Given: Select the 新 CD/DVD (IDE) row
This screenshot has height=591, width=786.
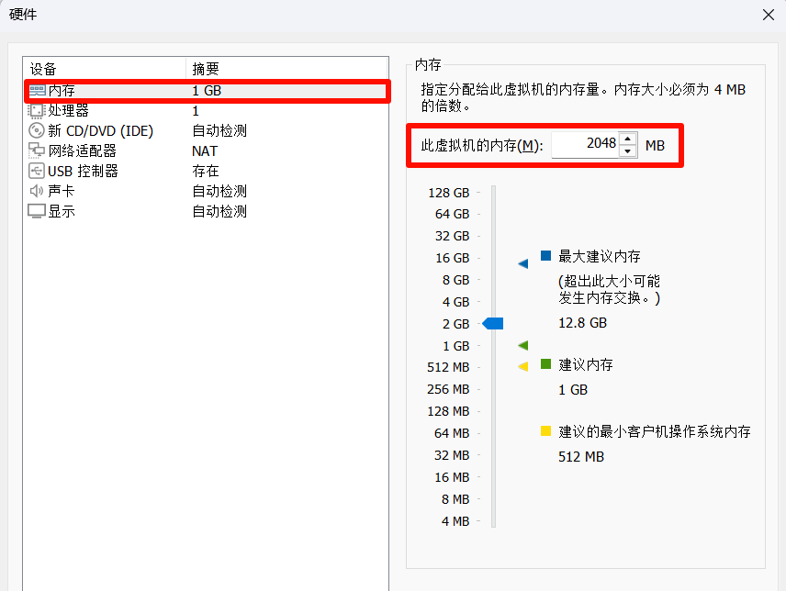Looking at the screenshot, I should 206,130.
